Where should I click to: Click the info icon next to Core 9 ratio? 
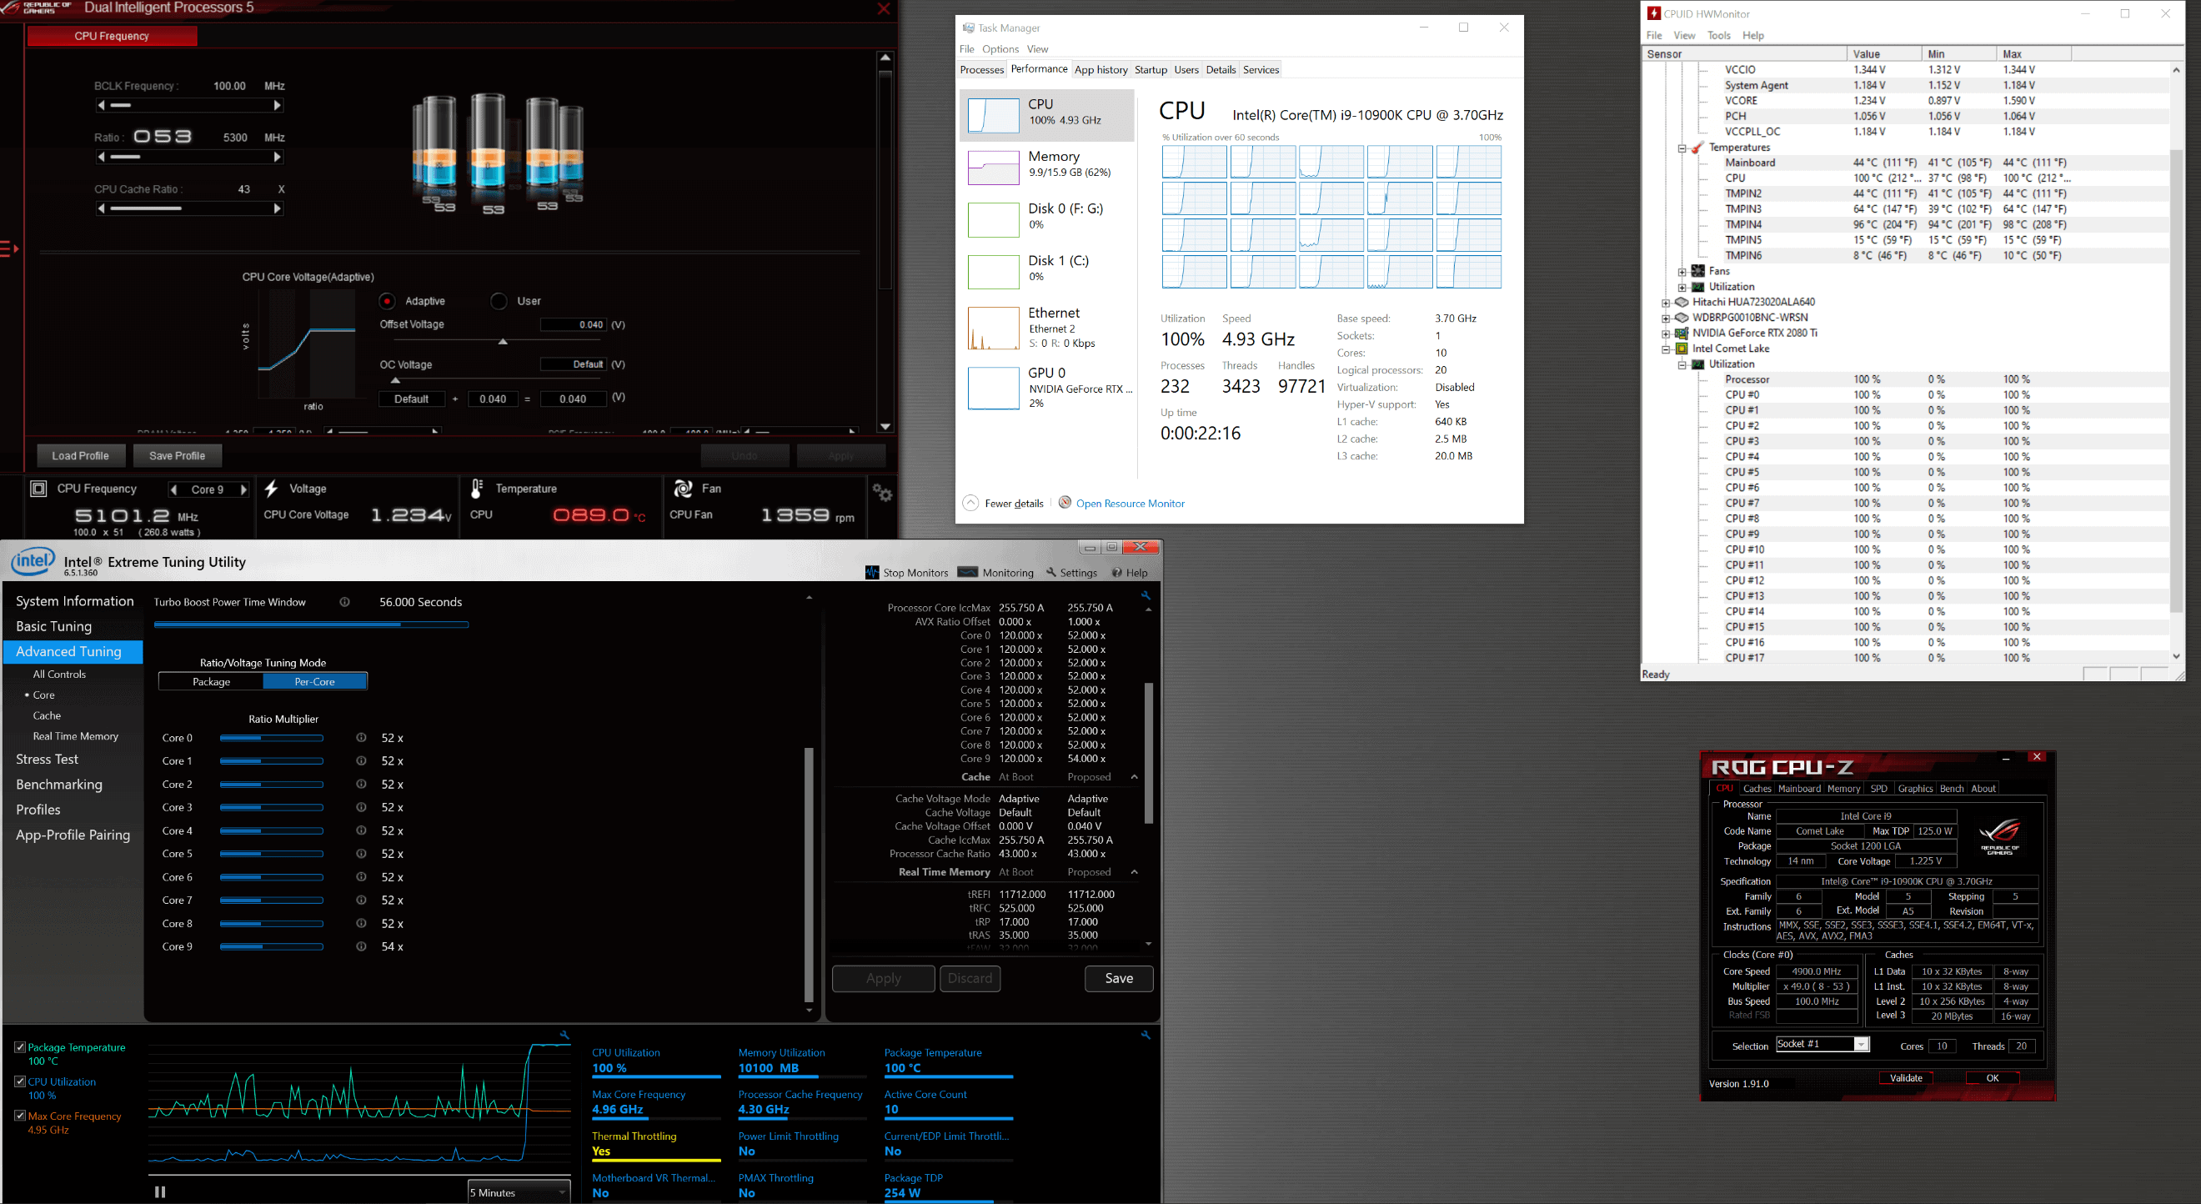[x=362, y=947]
